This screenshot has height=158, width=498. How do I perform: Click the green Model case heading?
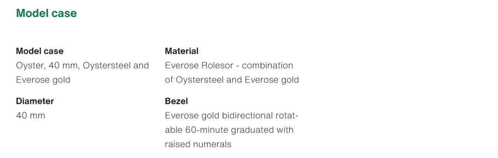point(47,13)
